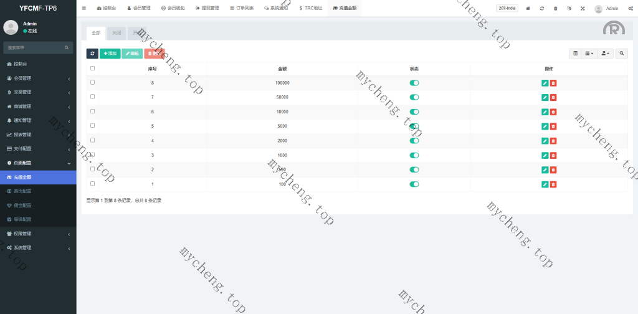
Task: Click the green 添加 button
Action: tap(110, 54)
